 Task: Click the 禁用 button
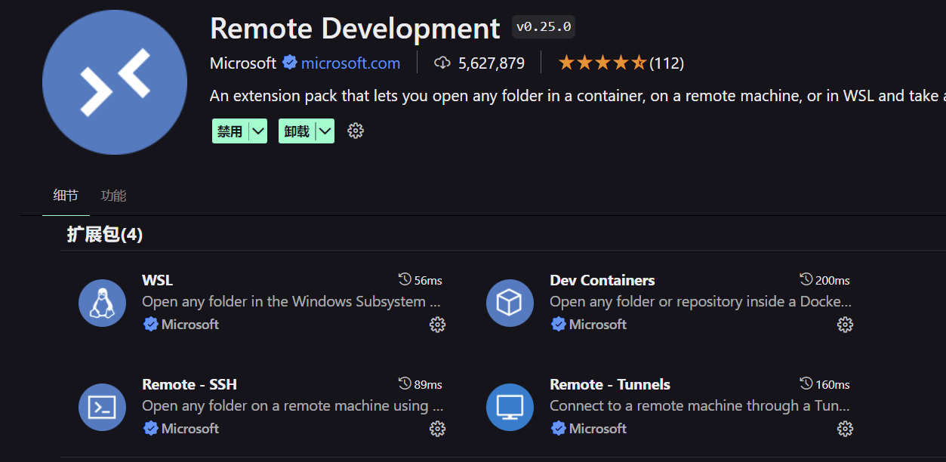click(x=230, y=131)
